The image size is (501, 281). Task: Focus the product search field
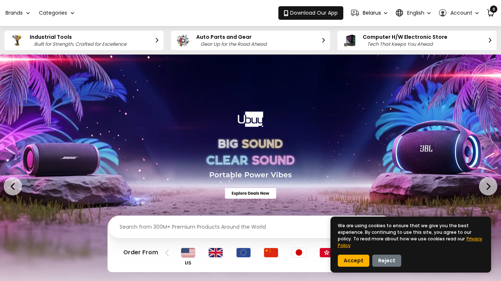(x=220, y=227)
